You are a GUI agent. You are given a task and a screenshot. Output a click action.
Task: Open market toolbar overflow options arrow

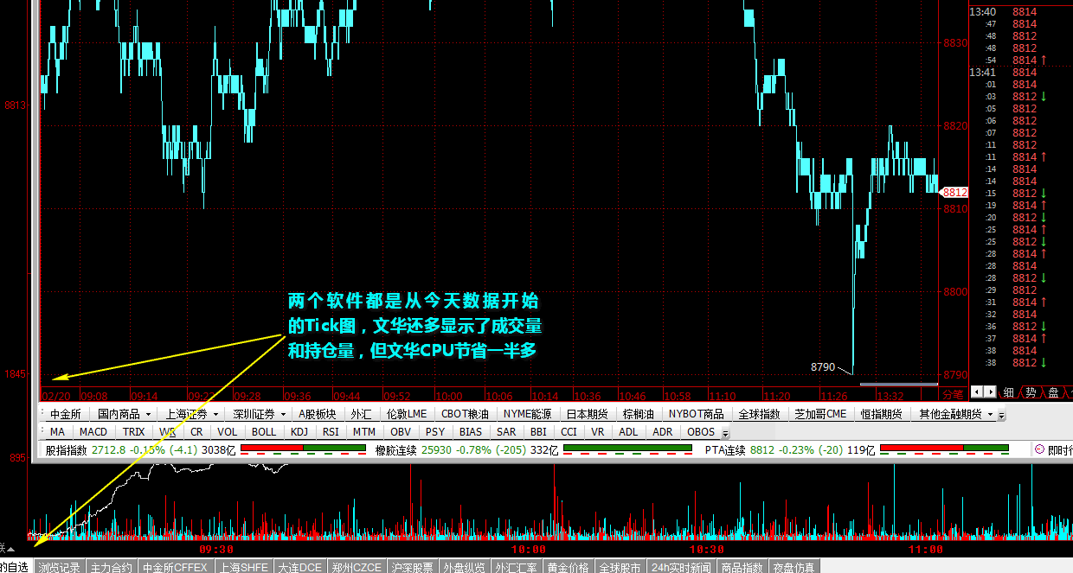pos(1002,416)
